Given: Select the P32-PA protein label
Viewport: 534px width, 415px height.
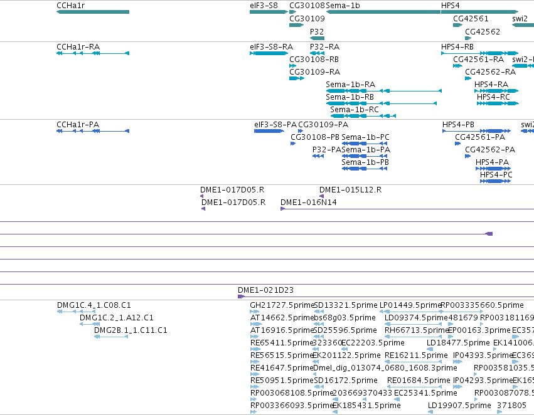Looking at the screenshot, I should tap(326, 150).
